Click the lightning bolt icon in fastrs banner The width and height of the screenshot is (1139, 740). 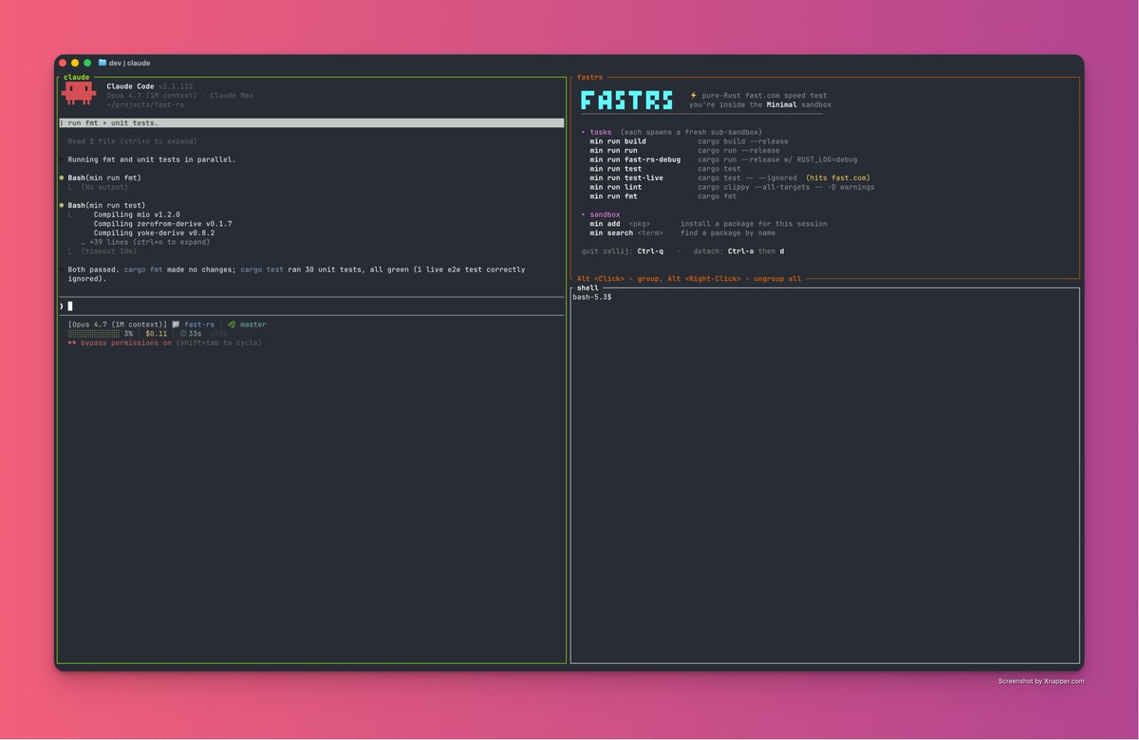[x=693, y=95]
